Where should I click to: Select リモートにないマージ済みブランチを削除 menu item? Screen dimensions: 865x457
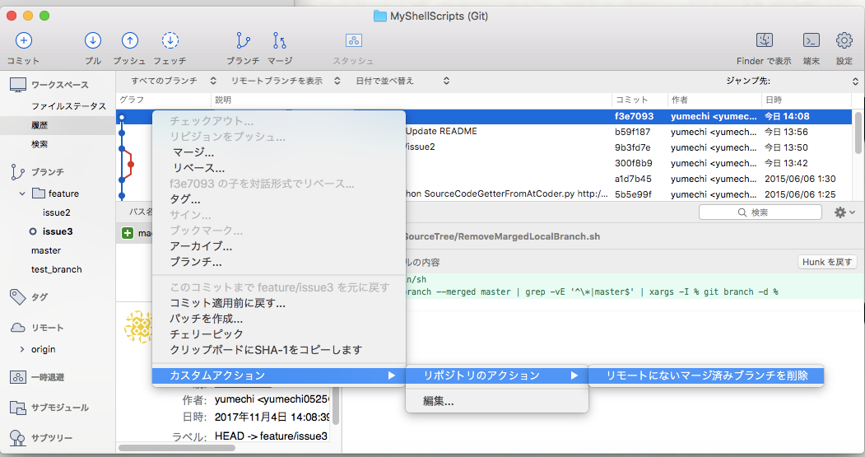[706, 375]
